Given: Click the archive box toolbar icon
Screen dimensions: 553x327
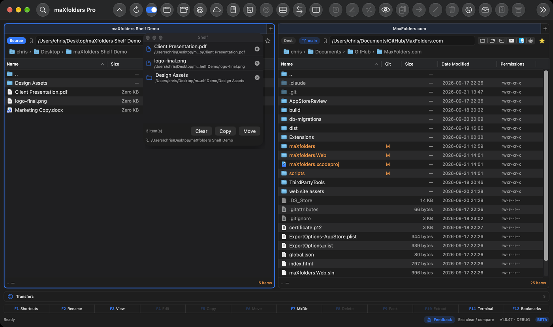Looking at the screenshot, I should coord(518,10).
